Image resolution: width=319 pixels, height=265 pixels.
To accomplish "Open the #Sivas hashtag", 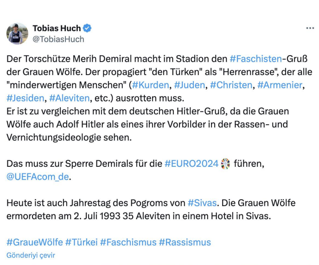I will [x=202, y=203].
